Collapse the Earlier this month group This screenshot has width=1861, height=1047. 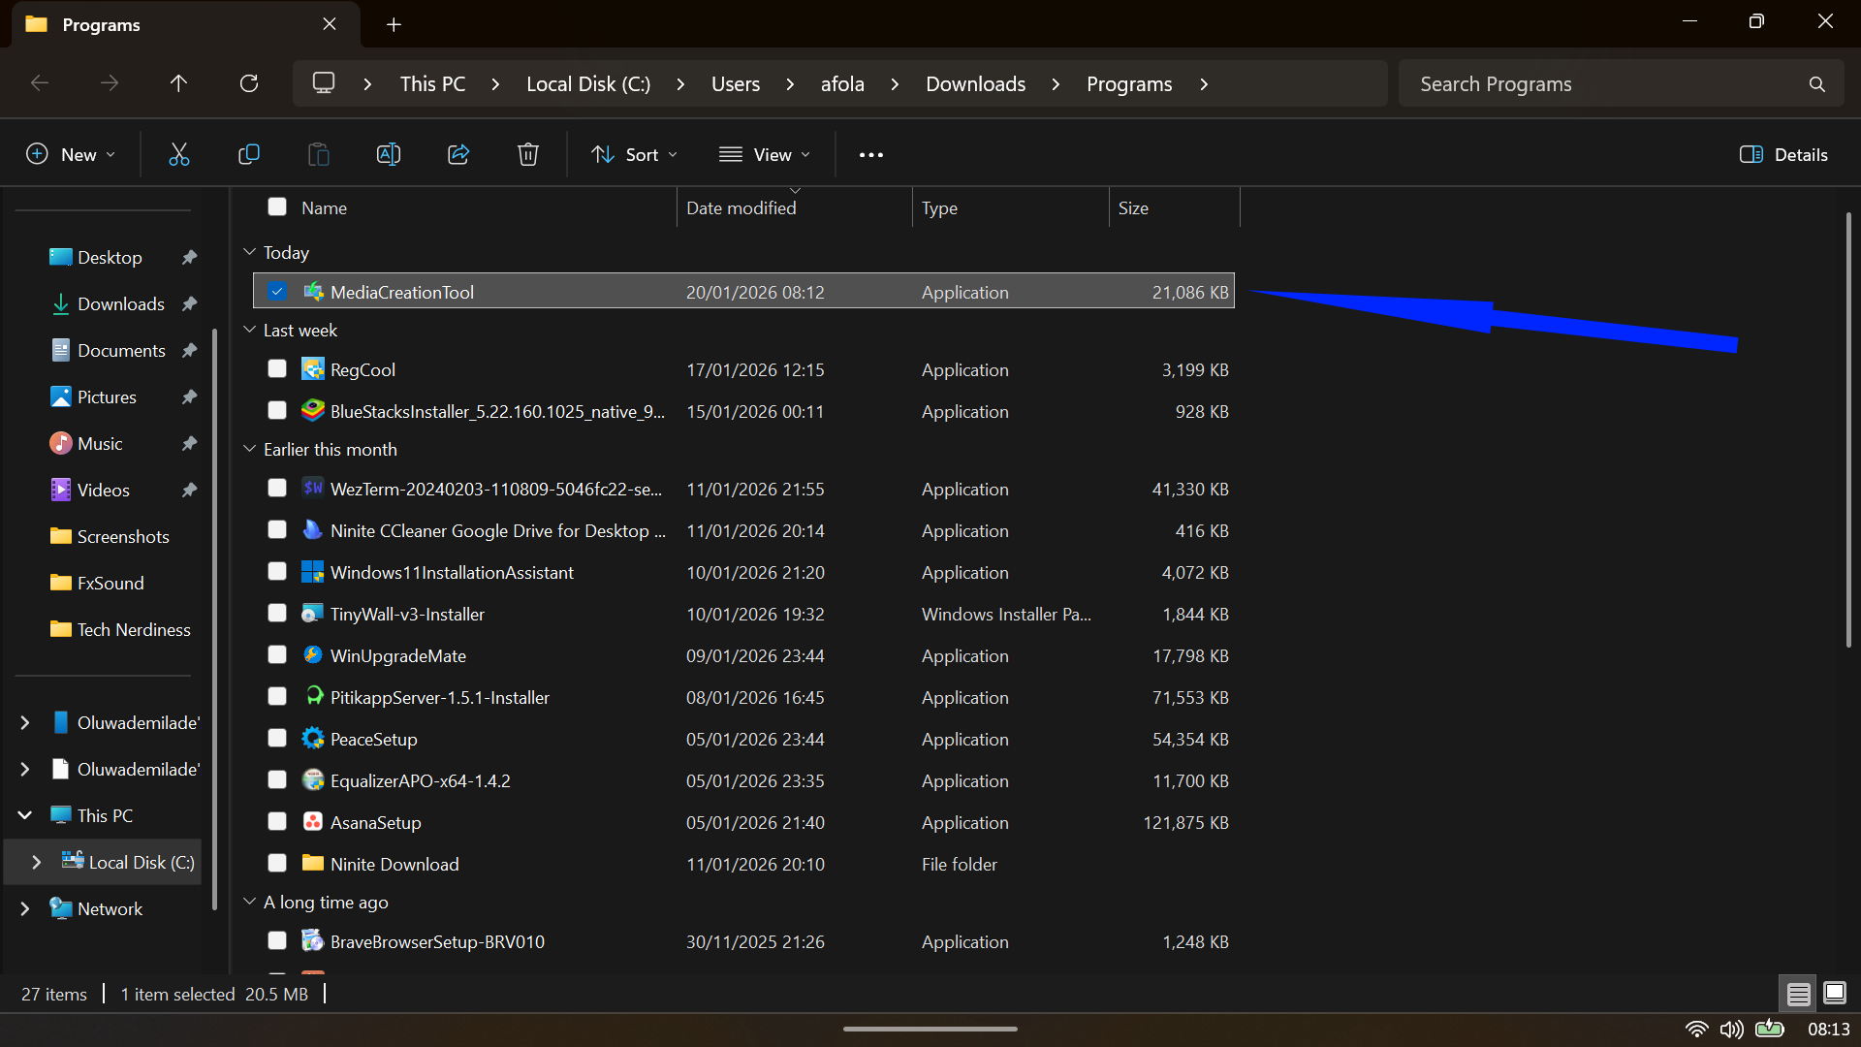[x=250, y=449]
